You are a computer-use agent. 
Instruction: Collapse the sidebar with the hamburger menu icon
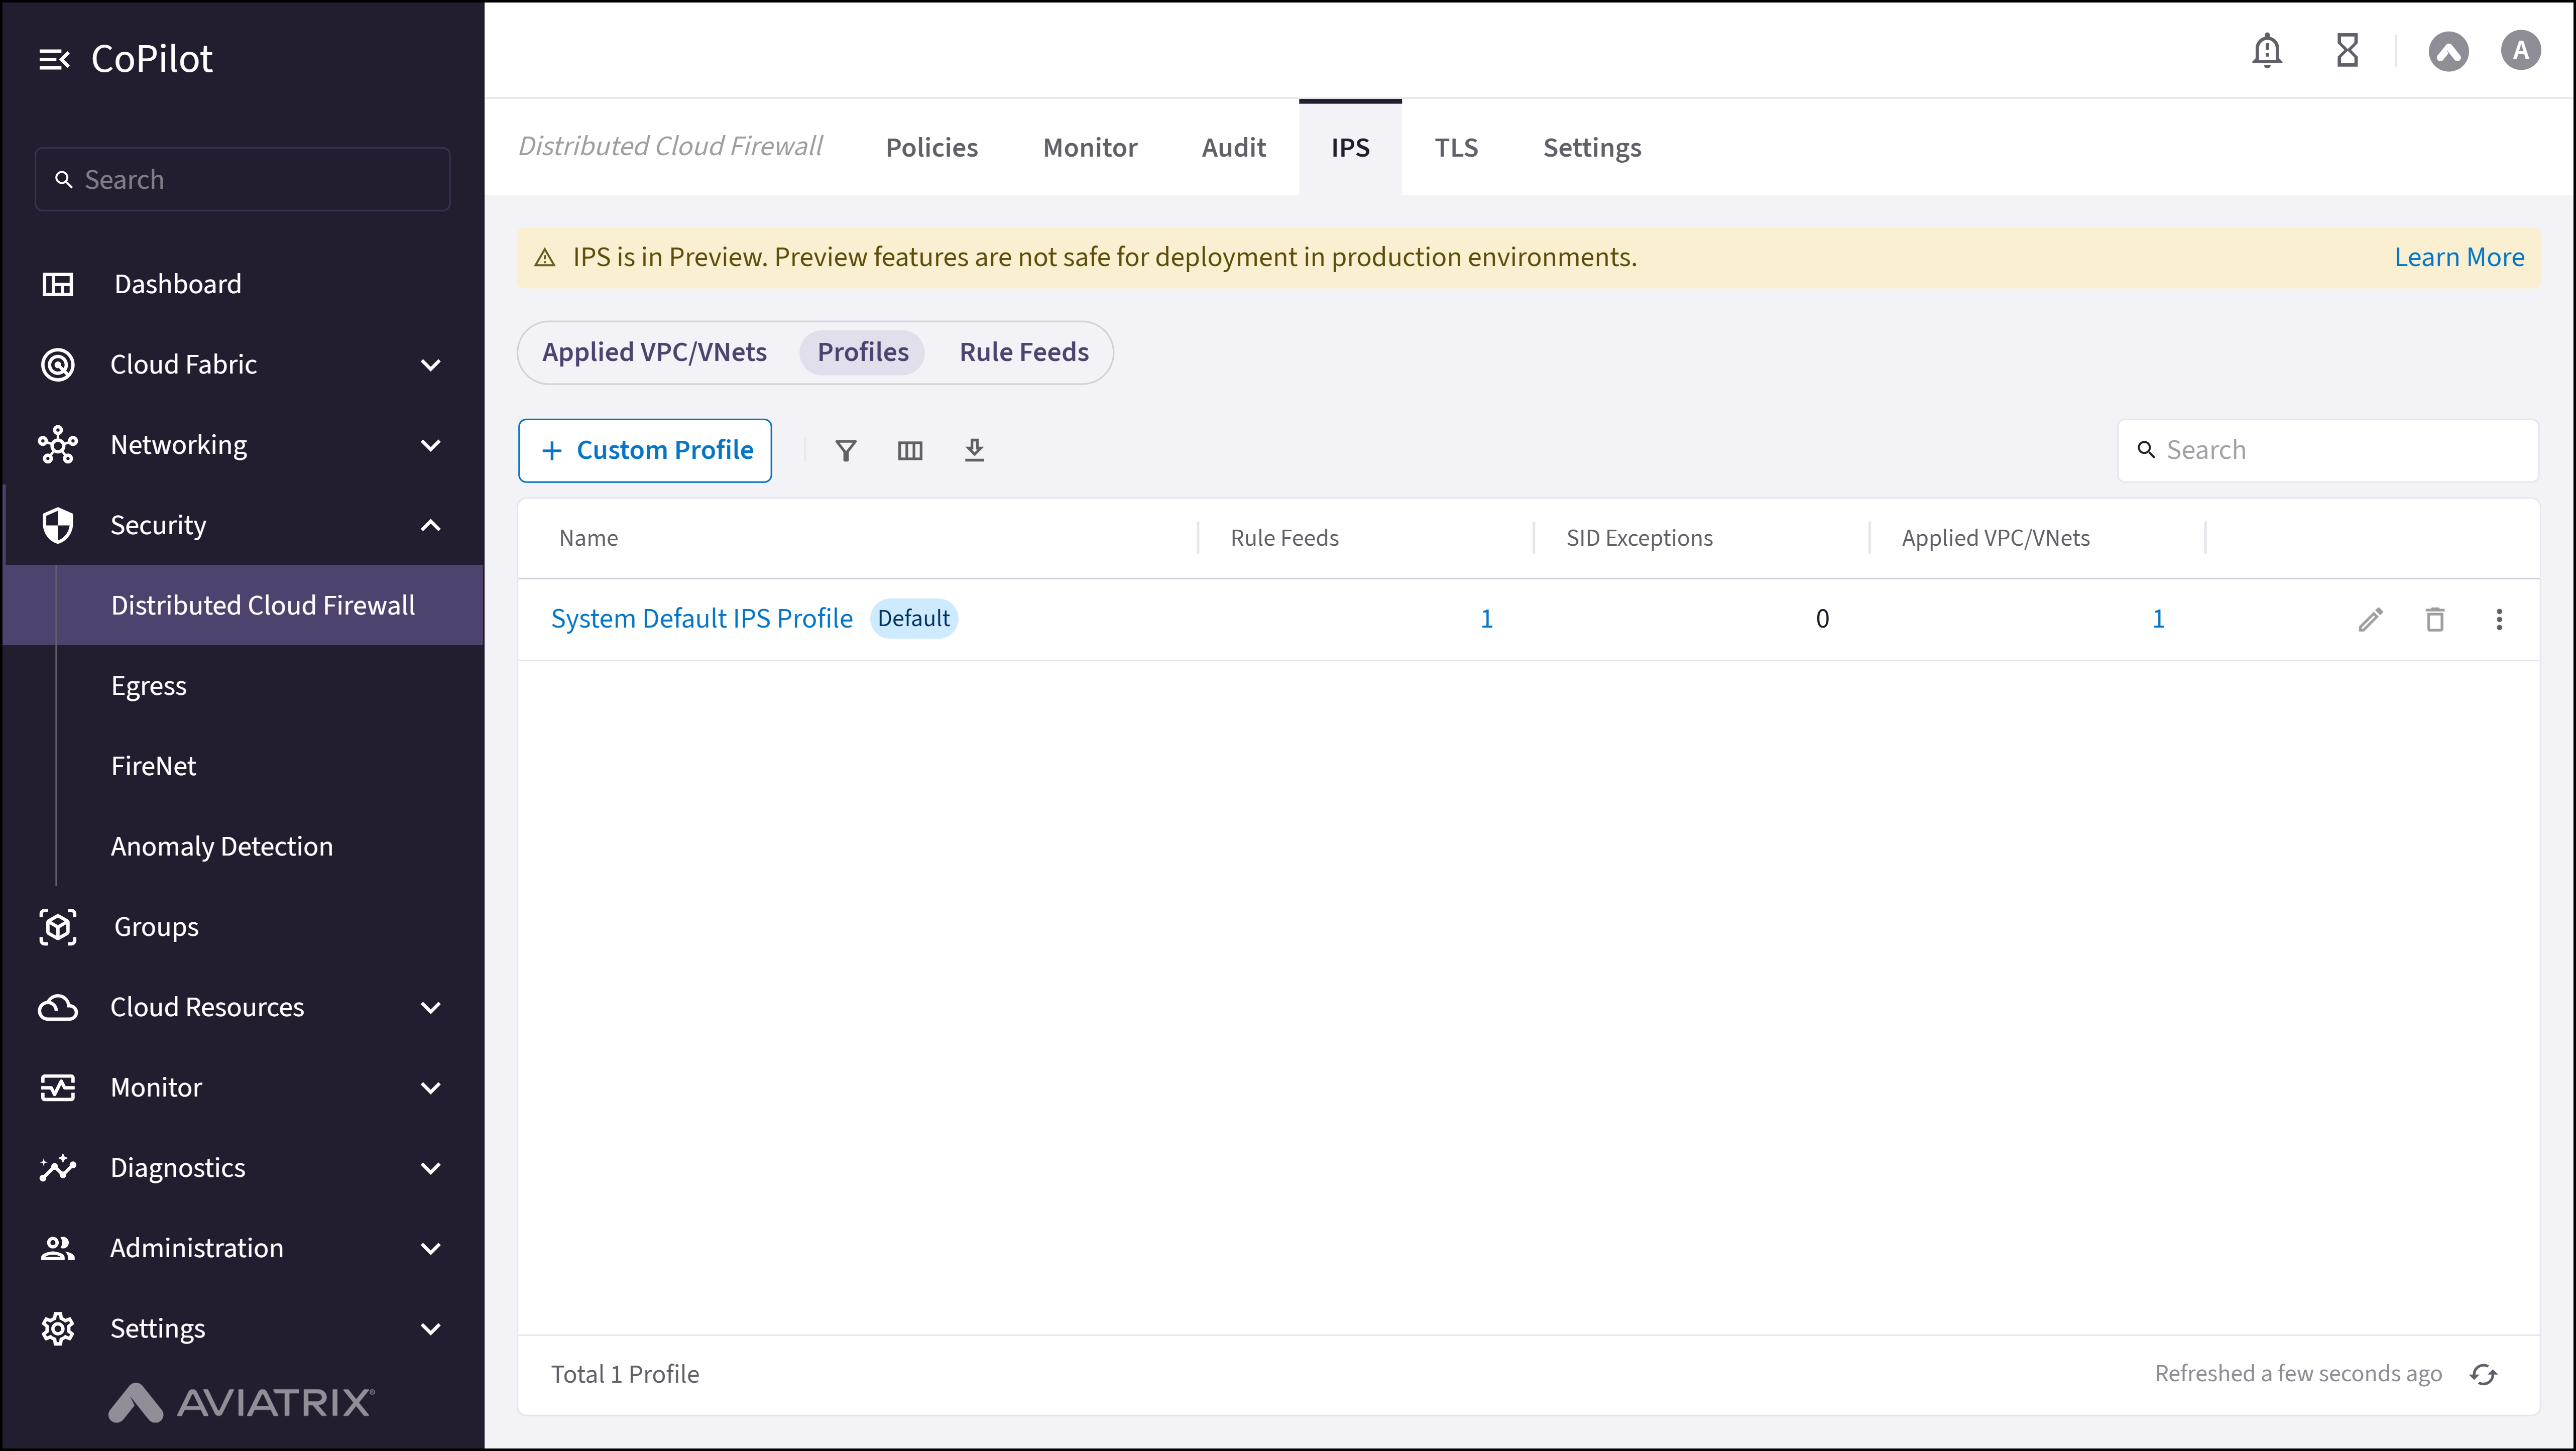click(54, 60)
